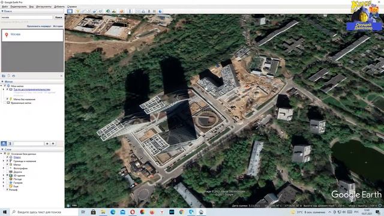384x216 pixels.
Task: Toggle the Временные метки checkbox
Action: click(5, 103)
